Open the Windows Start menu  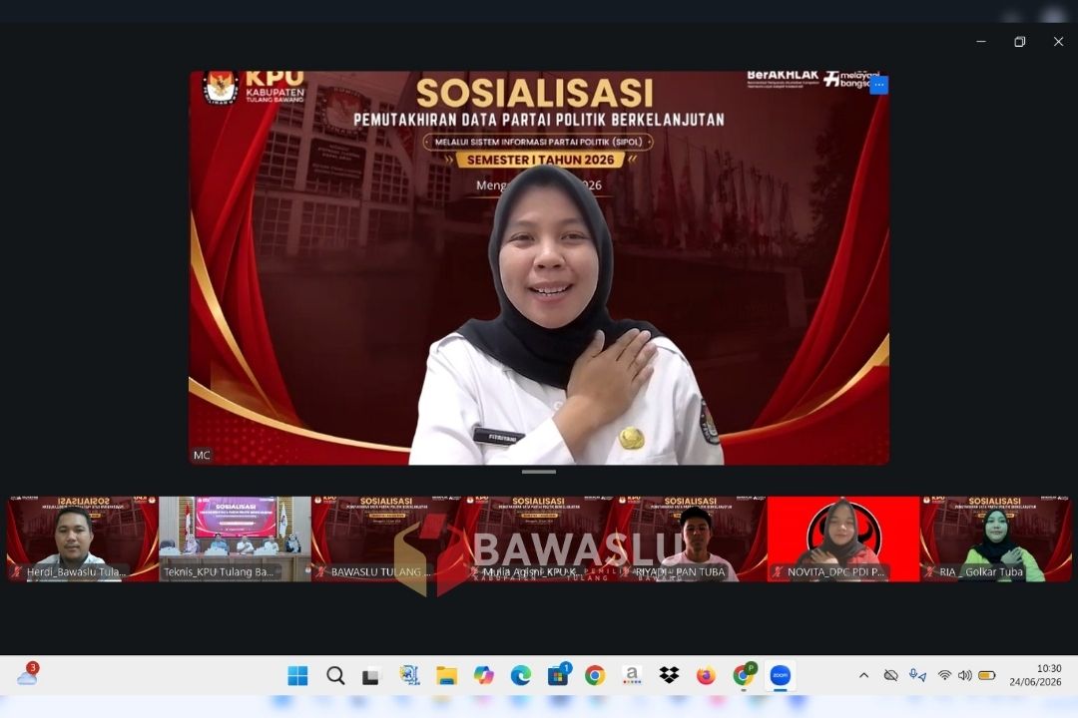[297, 676]
